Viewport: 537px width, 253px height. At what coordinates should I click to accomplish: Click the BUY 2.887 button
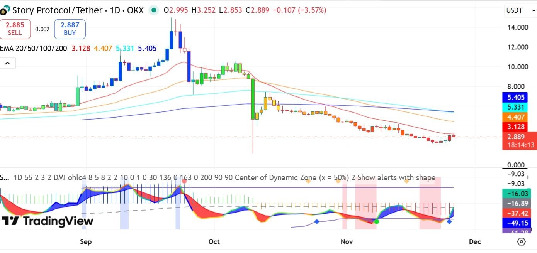pos(70,29)
